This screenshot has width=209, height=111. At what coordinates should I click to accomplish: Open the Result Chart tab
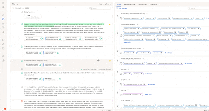click(x=143, y=4)
